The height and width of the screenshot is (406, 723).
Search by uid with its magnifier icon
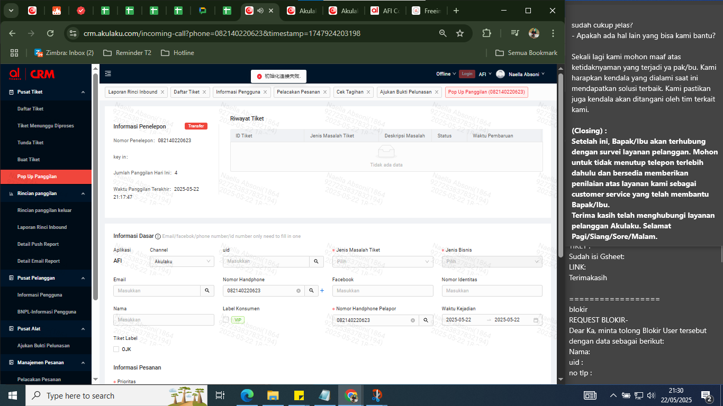point(316,261)
